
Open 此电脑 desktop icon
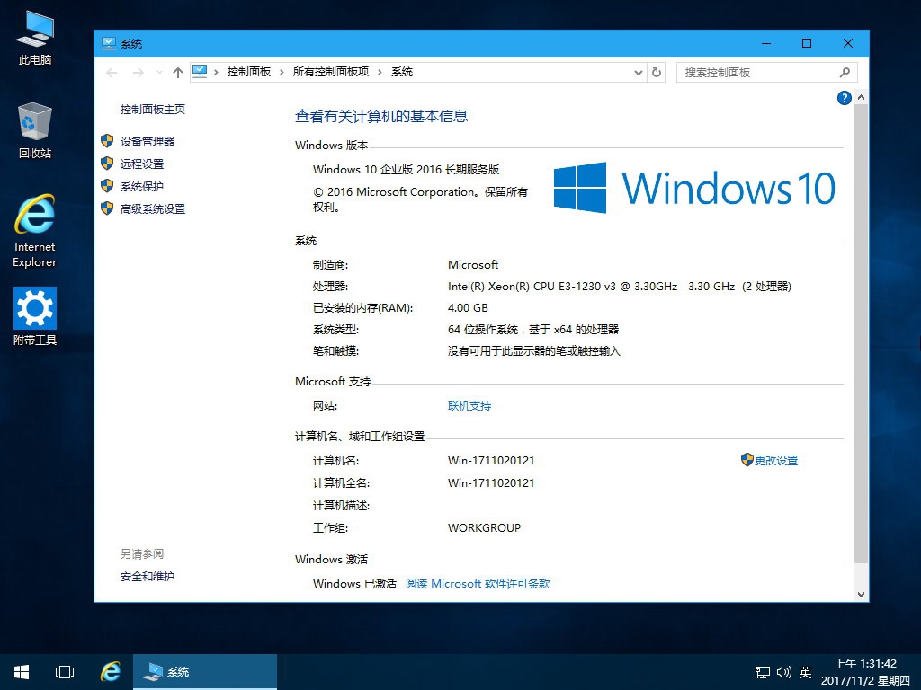pos(35,37)
